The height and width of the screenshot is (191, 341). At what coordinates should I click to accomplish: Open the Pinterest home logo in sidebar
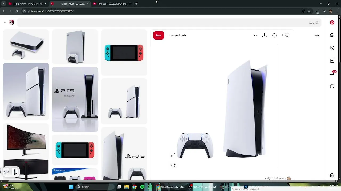click(x=332, y=23)
